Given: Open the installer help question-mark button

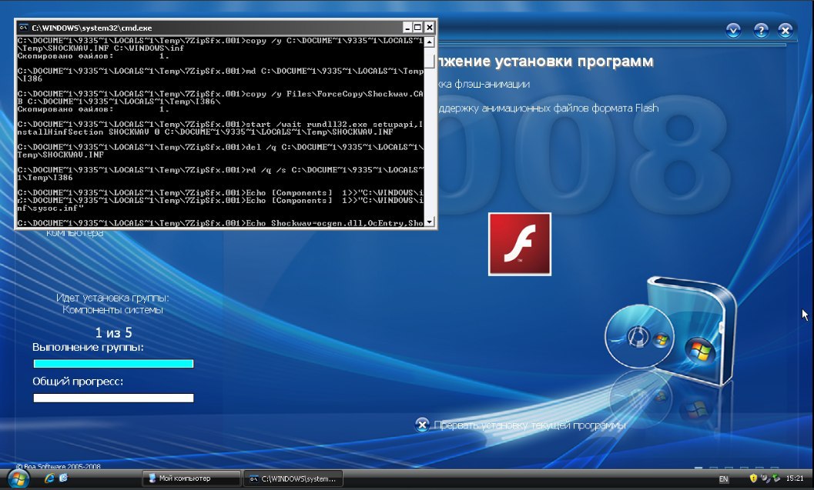Looking at the screenshot, I should 761,31.
